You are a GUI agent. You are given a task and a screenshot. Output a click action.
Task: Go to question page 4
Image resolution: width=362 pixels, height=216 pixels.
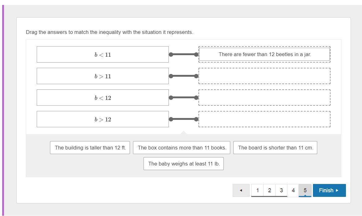tap(293, 190)
